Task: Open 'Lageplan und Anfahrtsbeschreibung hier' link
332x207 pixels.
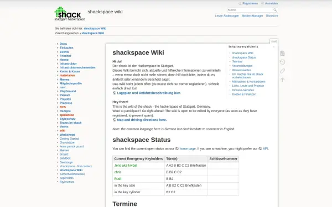Action: (149, 93)
